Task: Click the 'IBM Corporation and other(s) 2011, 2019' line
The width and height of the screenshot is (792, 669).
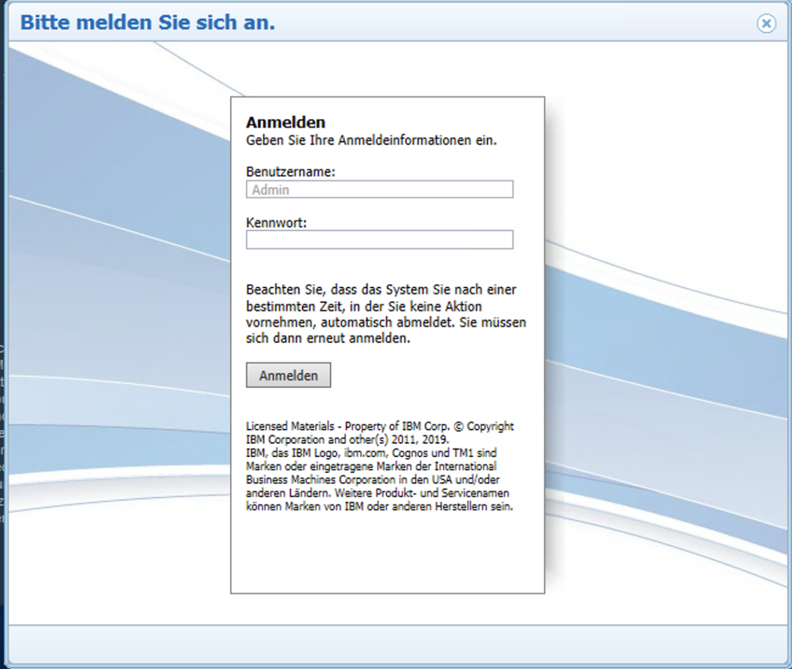Action: [347, 439]
